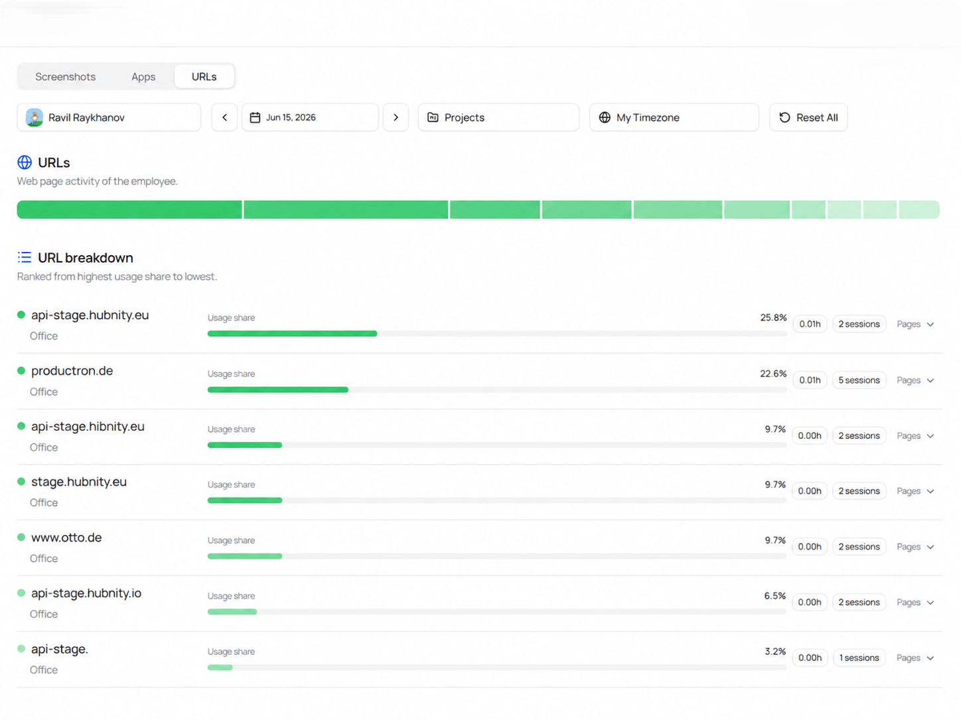961x720 pixels.
Task: Open the Ravil Raykhanov employee selector
Action: (x=109, y=117)
